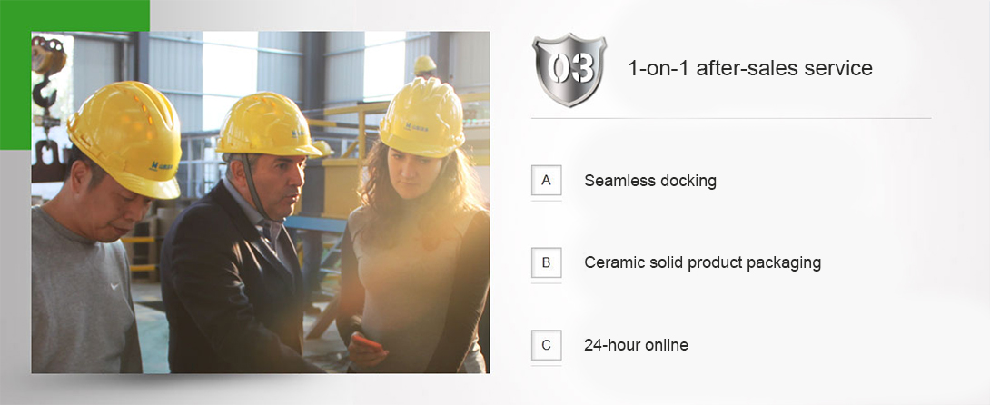Viewport: 990px width, 405px height.
Task: Click the factory workers photo
Action: tap(260, 202)
